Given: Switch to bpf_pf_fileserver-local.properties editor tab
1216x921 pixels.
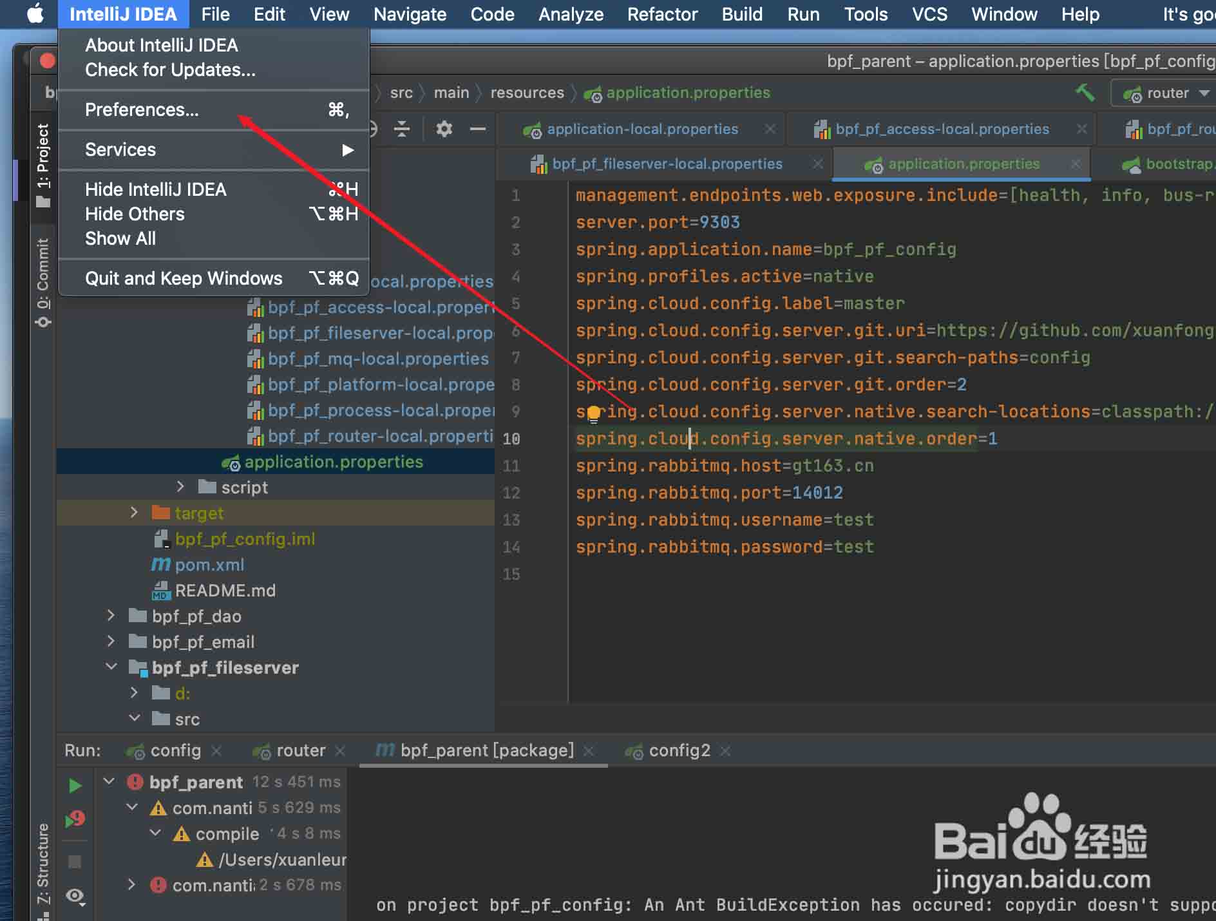Looking at the screenshot, I should [667, 164].
